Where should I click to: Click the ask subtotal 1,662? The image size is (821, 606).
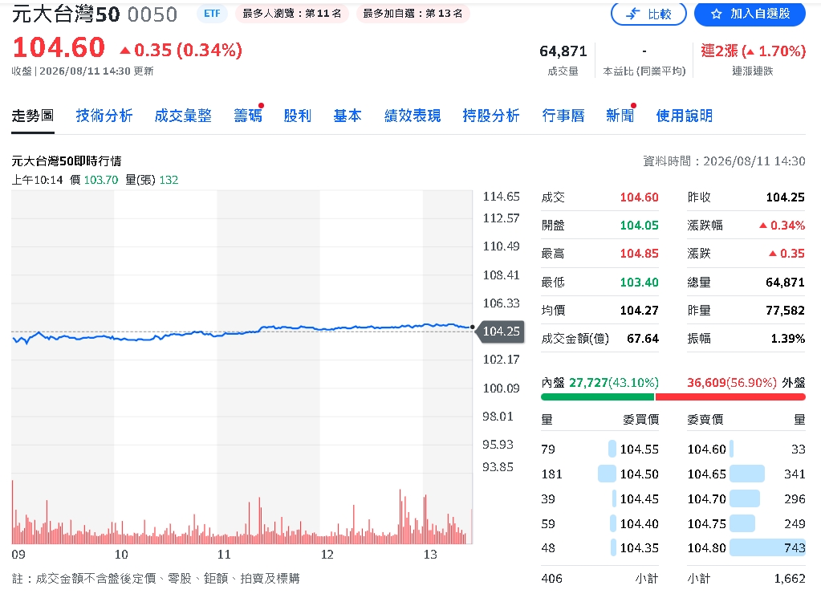[790, 579]
